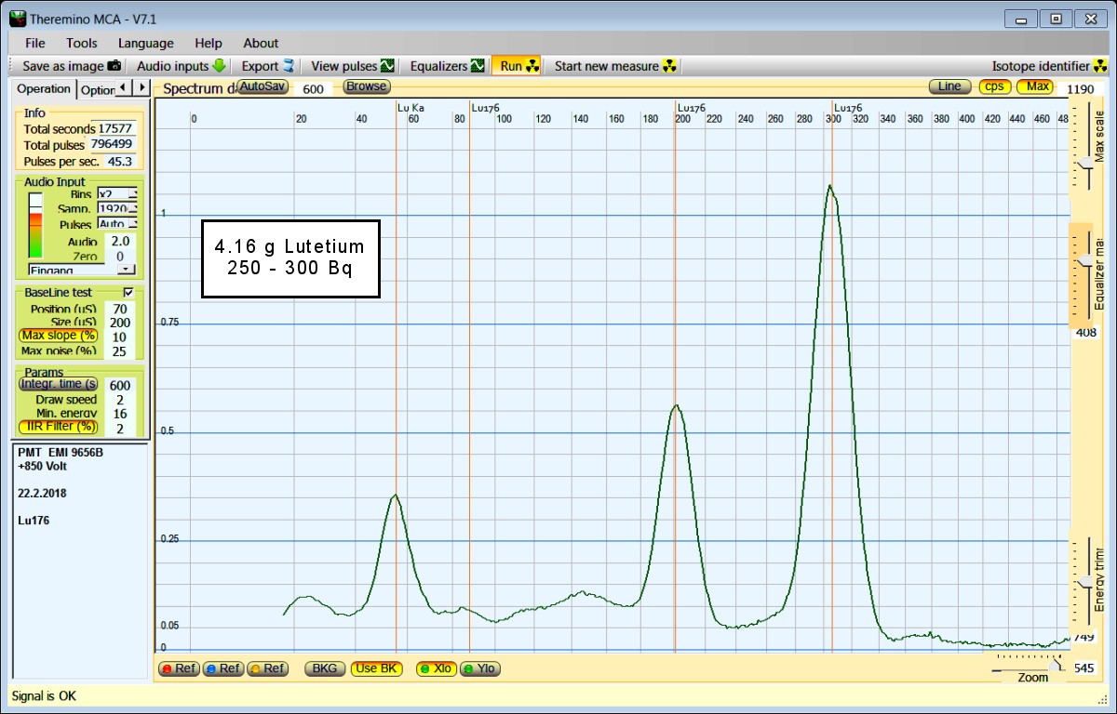1117x714 pixels.
Task: Switch to the Operation tab
Action: click(44, 88)
